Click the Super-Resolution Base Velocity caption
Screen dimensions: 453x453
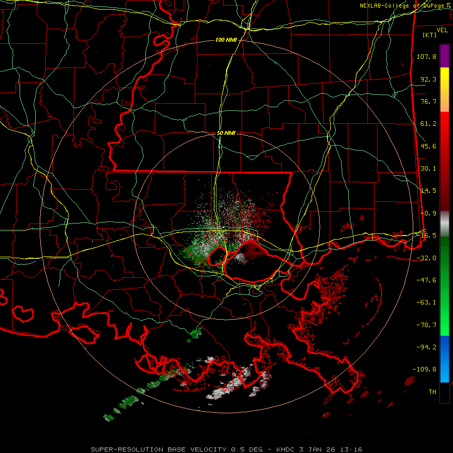[x=226, y=449]
